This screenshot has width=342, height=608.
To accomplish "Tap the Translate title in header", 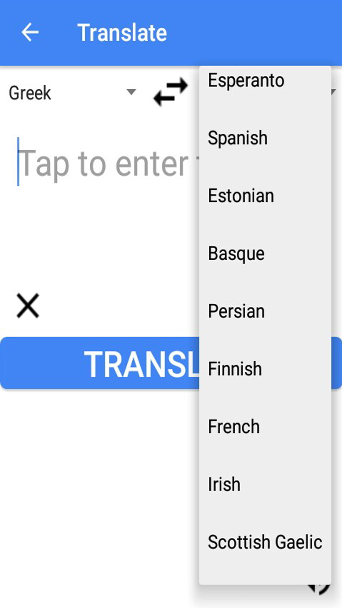I will pyautogui.click(x=122, y=33).
